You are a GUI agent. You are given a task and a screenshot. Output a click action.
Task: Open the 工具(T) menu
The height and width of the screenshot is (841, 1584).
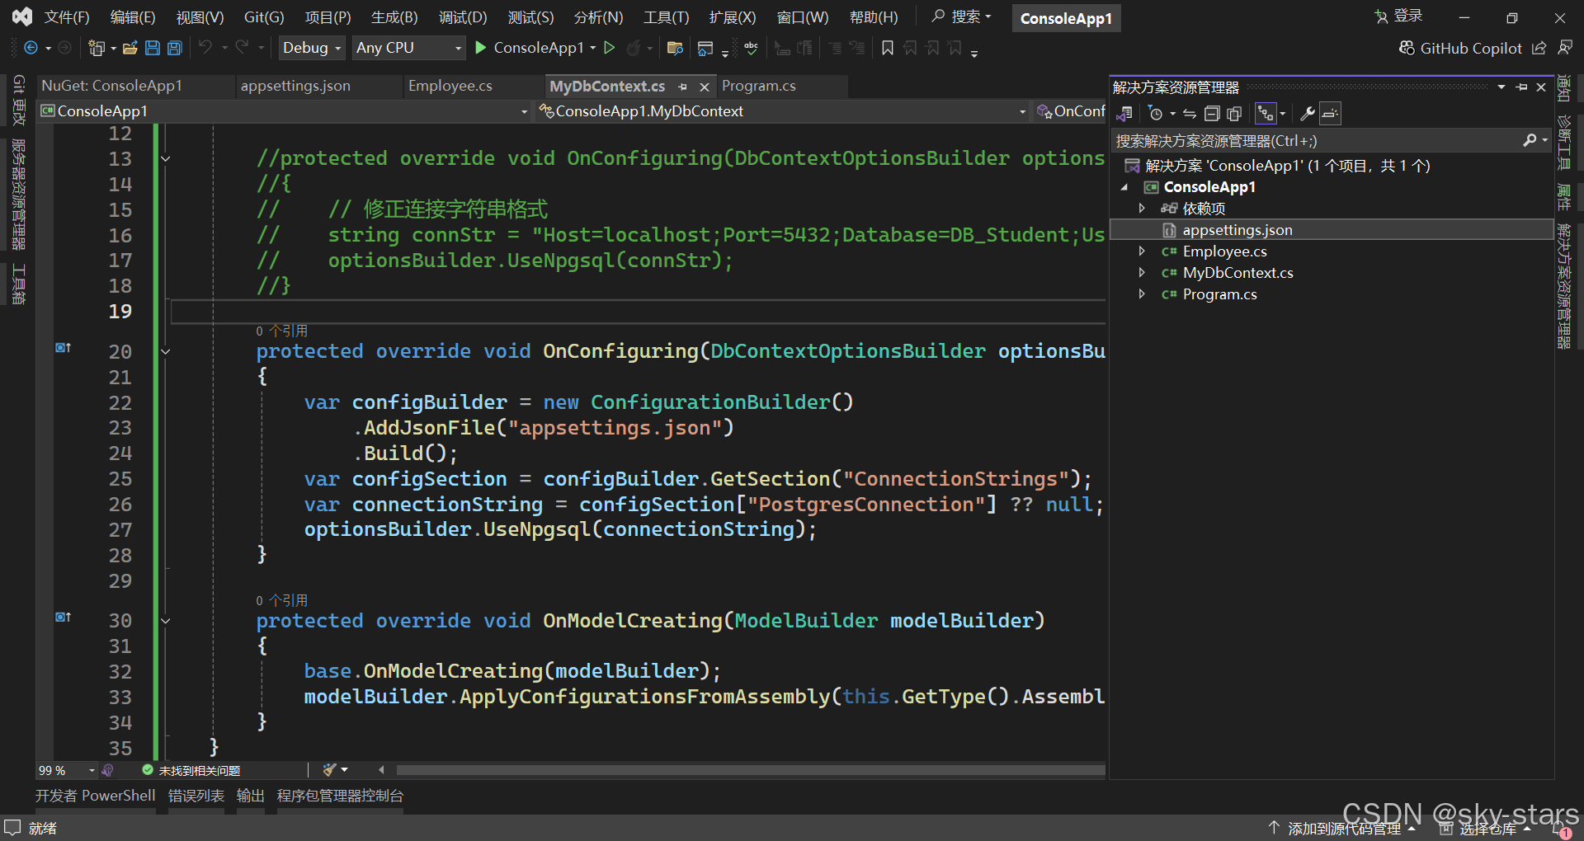[x=666, y=17]
